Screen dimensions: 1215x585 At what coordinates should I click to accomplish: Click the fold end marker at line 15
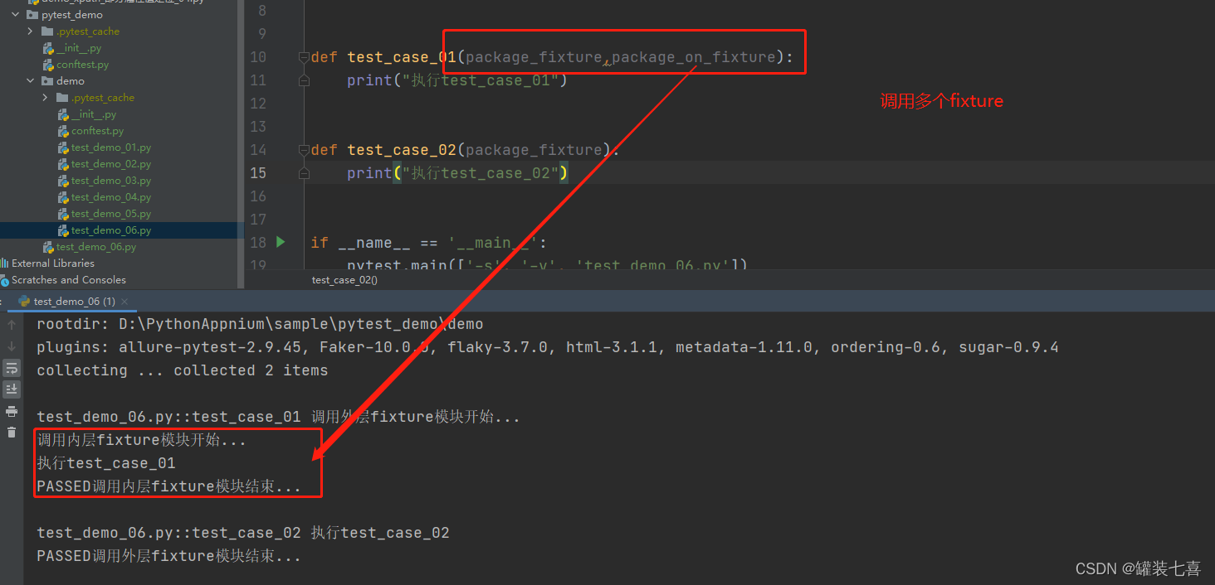tap(304, 173)
